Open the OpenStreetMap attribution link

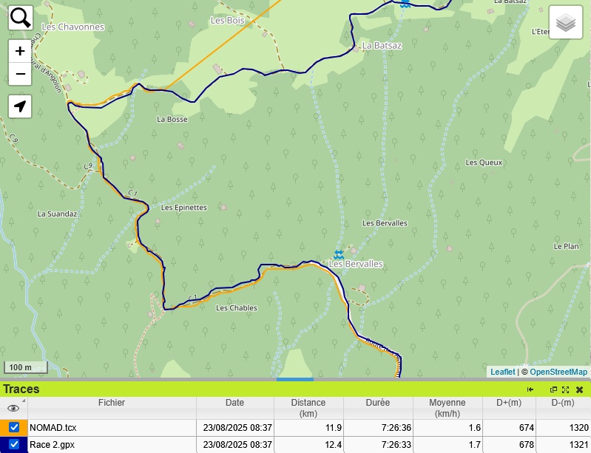click(x=558, y=372)
